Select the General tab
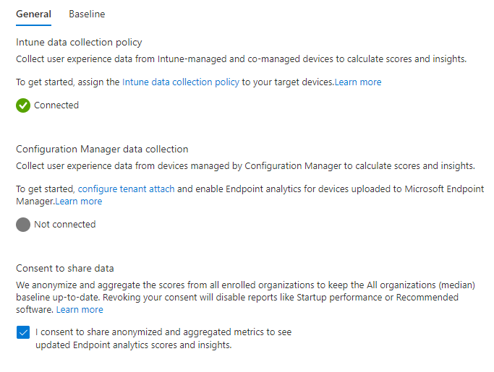 click(x=33, y=14)
